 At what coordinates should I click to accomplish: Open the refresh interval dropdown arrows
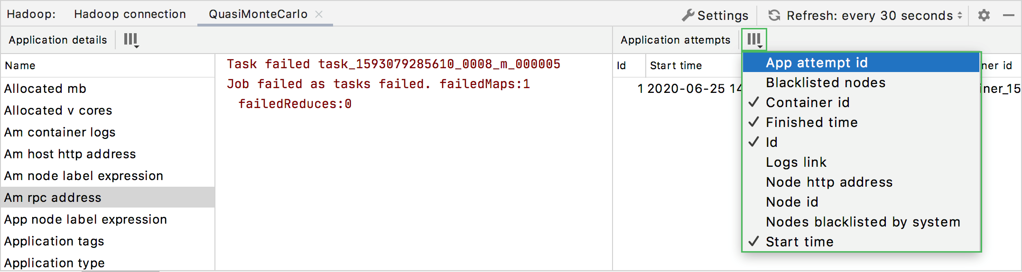(x=960, y=15)
